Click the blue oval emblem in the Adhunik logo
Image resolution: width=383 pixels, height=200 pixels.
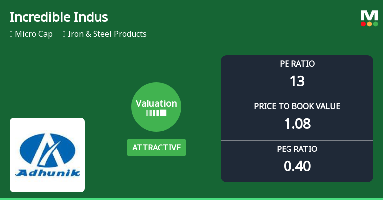(x=47, y=150)
